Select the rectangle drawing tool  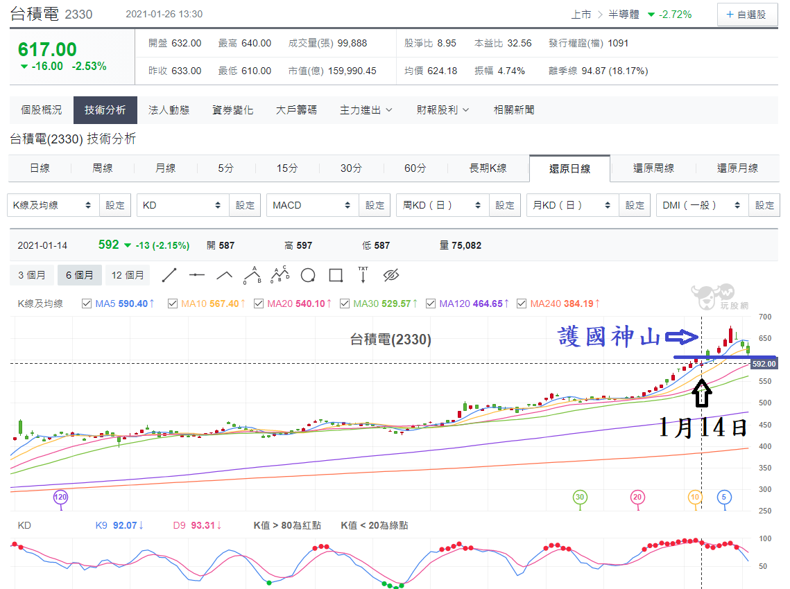336,275
